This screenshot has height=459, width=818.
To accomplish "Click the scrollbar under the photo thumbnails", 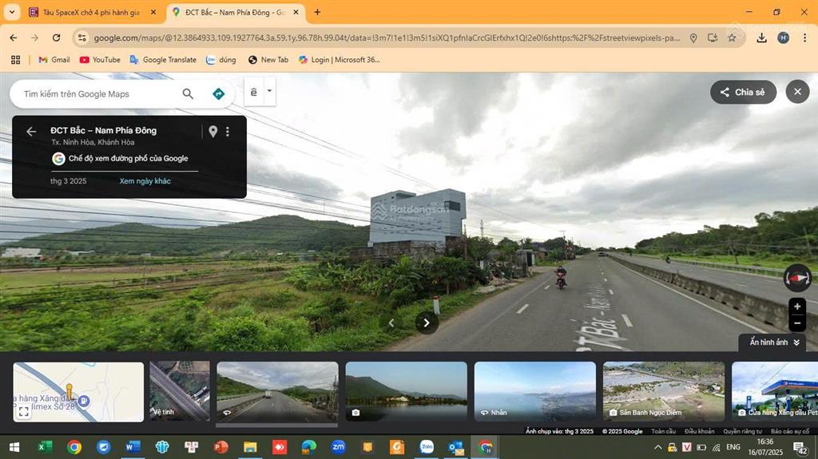I will point(276,425).
